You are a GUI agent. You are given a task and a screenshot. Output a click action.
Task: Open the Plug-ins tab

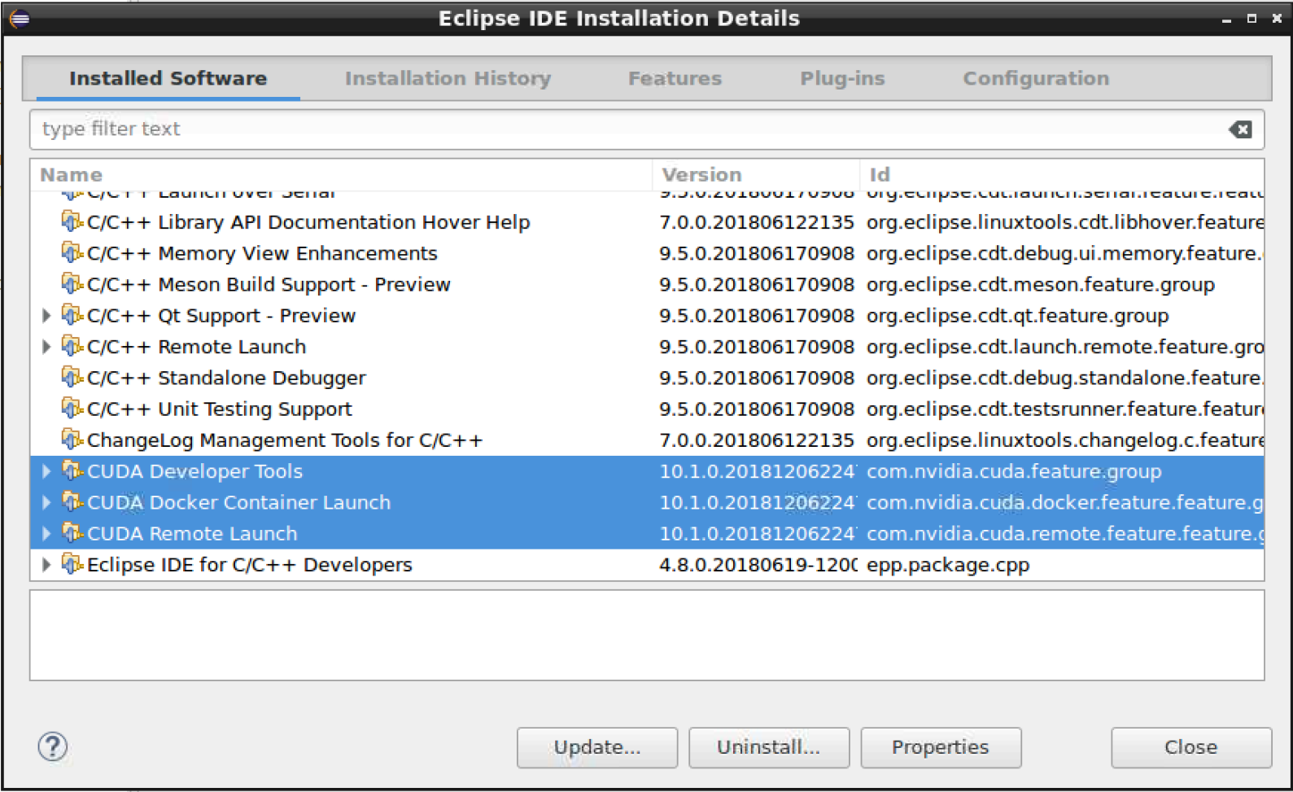(x=842, y=78)
